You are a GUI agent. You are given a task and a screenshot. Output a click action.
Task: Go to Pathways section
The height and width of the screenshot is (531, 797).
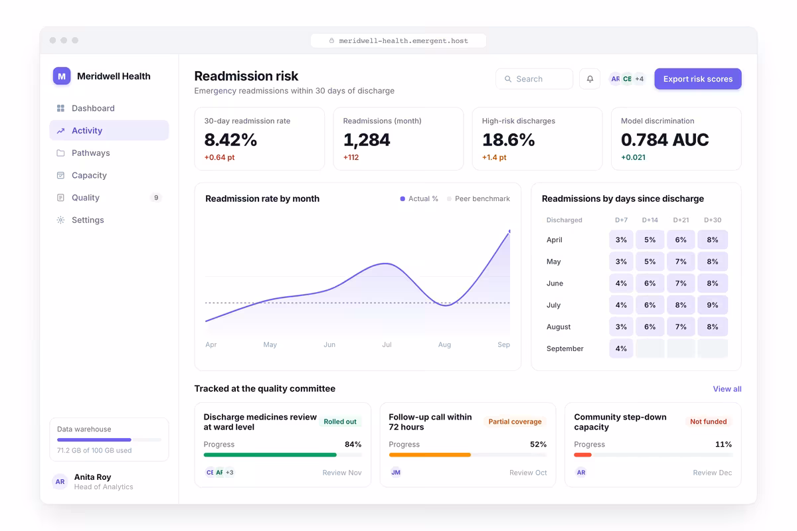click(x=109, y=153)
